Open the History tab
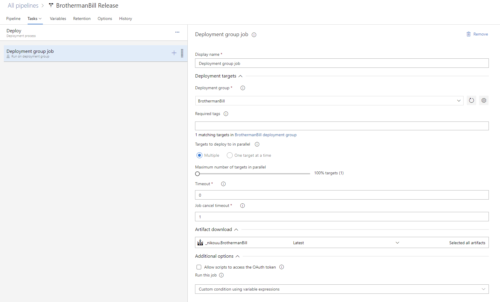Screen dimensions: 500x302 click(x=125, y=18)
